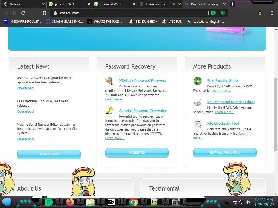Click the File Checksum Tool checklist icon
Screen dimensions: 278x208
pyautogui.click(x=198, y=124)
